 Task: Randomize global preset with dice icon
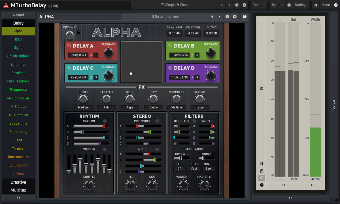(x=237, y=5)
